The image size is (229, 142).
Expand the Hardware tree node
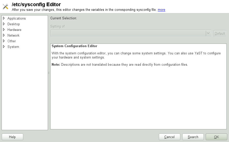(x=4, y=30)
